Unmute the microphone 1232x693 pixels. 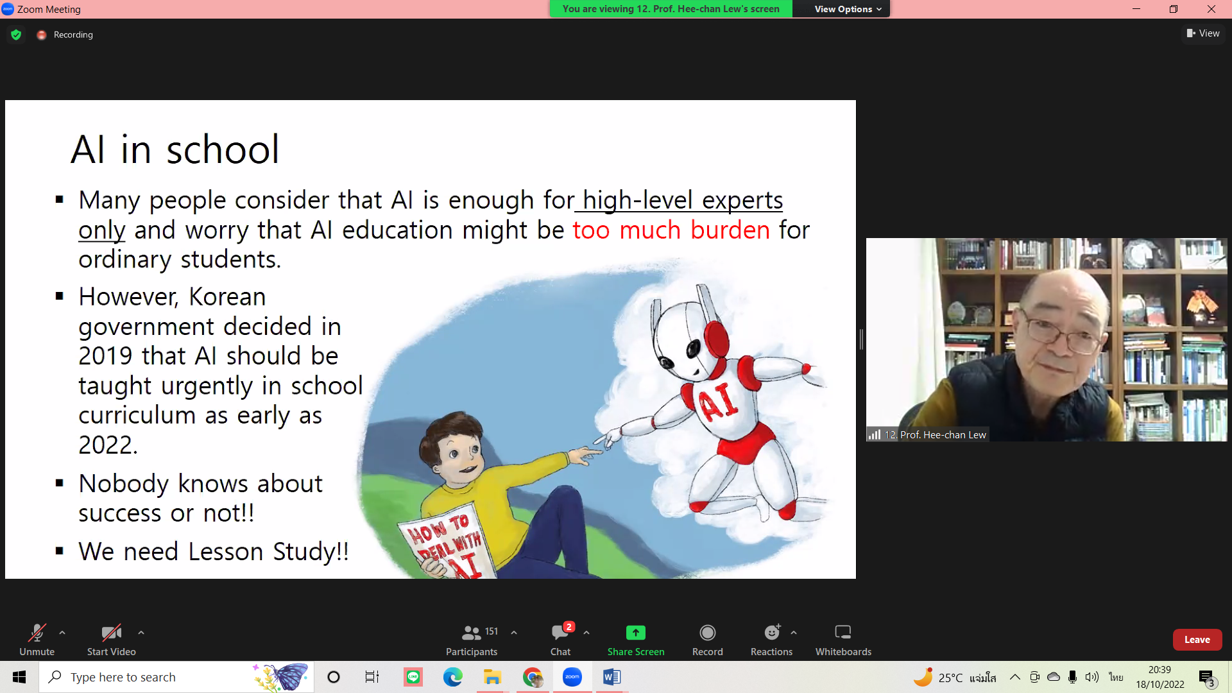click(37, 633)
